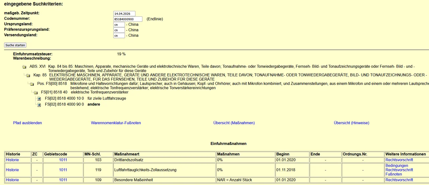Focus the Codenummer input field
Screen dimensions: 429x185
pyautogui.click(x=128, y=19)
